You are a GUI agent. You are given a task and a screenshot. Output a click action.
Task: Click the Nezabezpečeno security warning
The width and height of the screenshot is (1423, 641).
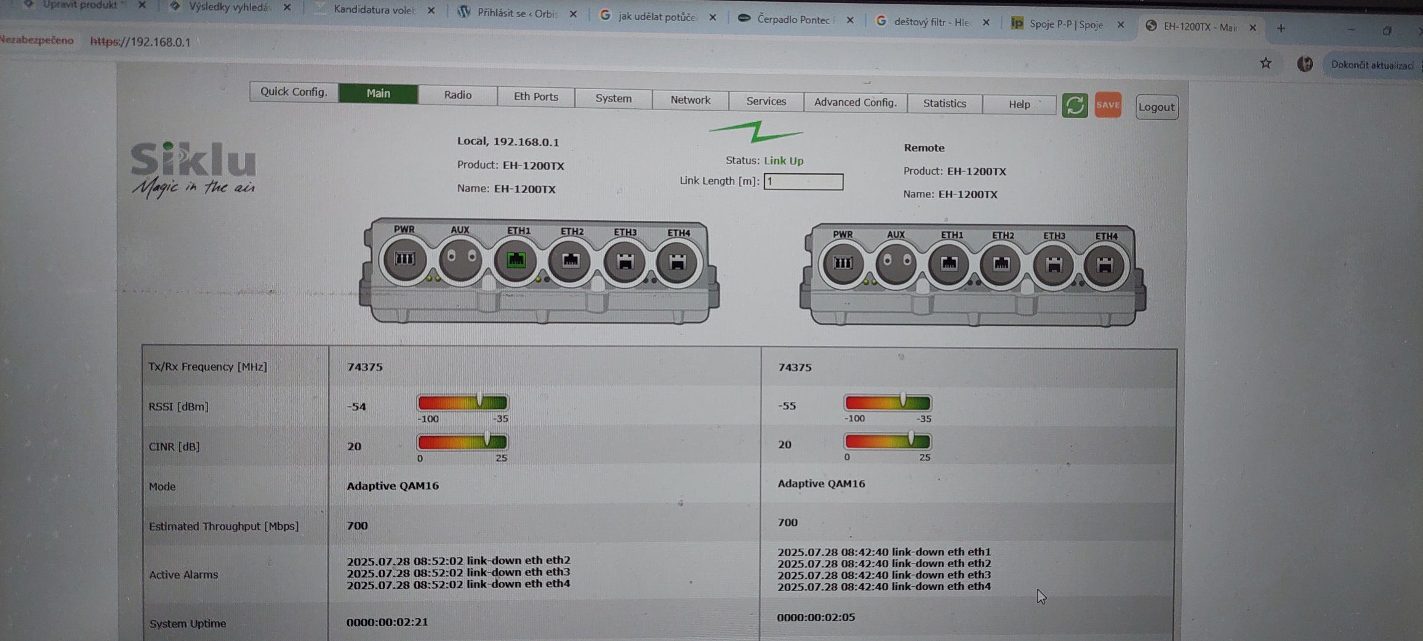click(x=37, y=40)
